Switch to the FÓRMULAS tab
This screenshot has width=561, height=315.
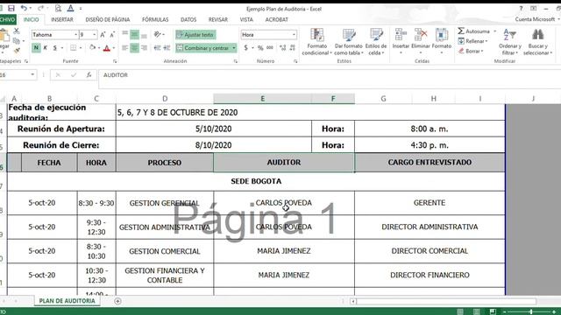[155, 19]
